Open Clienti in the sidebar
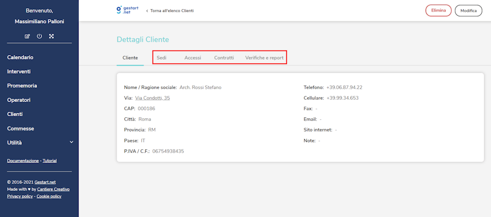Viewport: 491px width, 217px height. pos(15,114)
